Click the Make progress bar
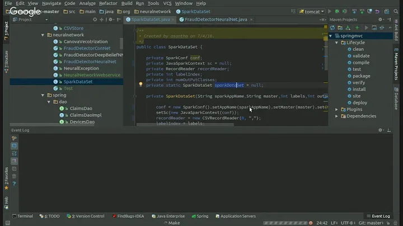Viewport: 403px width, 226px height. point(285,223)
